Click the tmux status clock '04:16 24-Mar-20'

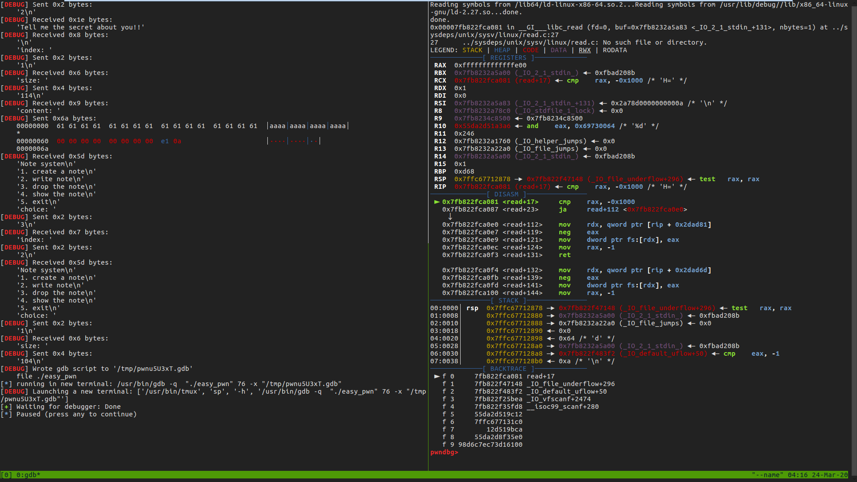818,475
